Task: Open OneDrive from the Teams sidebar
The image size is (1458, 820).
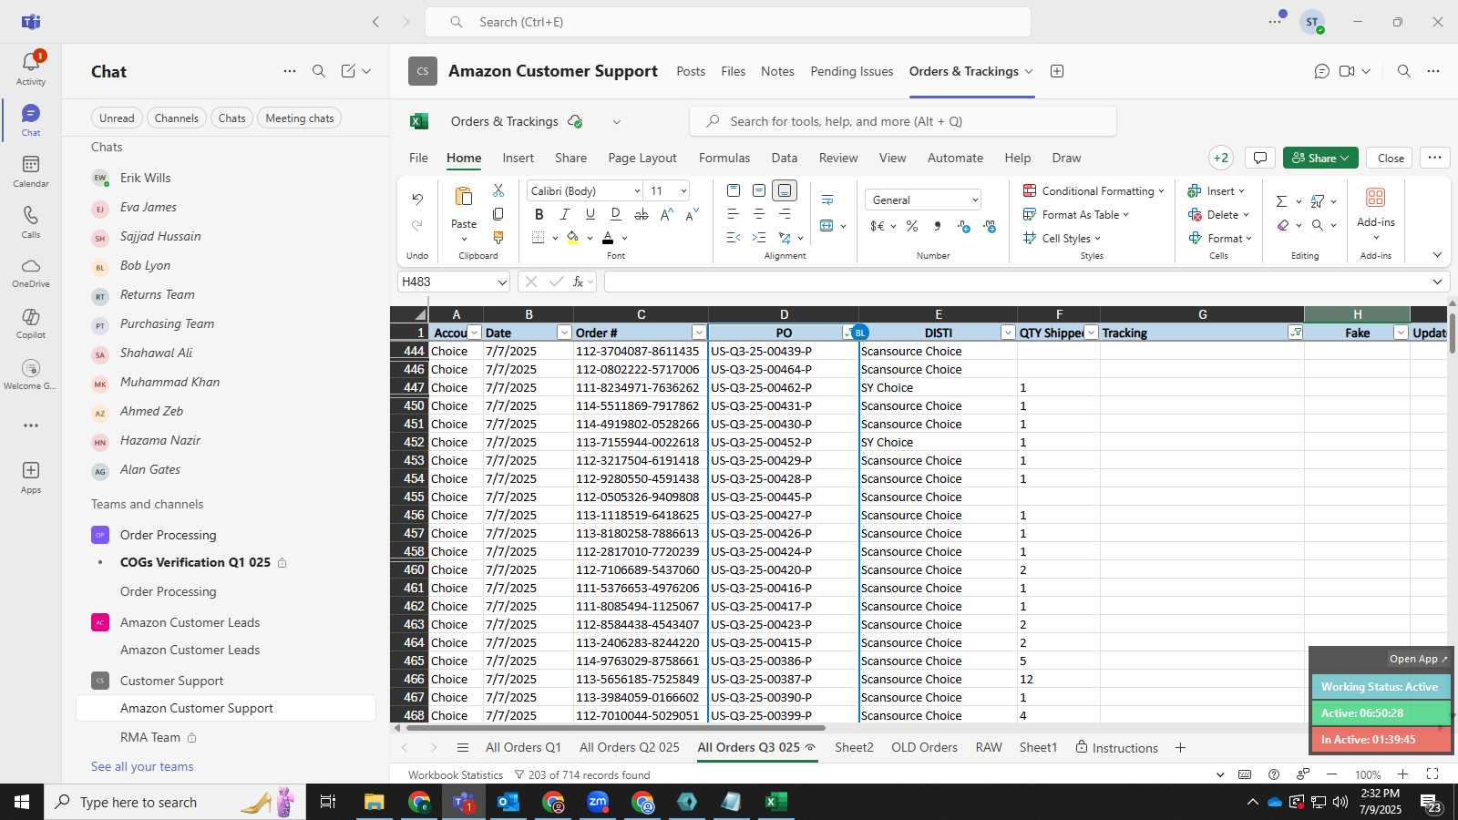Action: (31, 272)
